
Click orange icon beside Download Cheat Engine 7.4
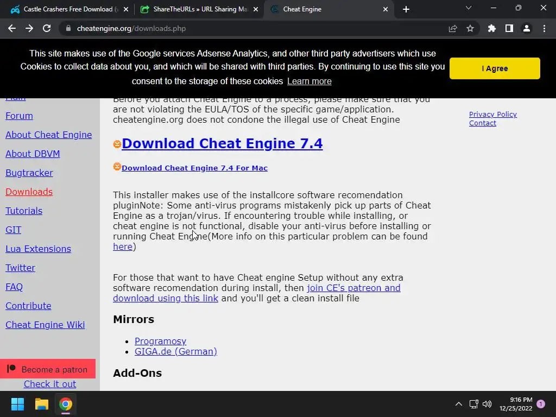coord(117,144)
